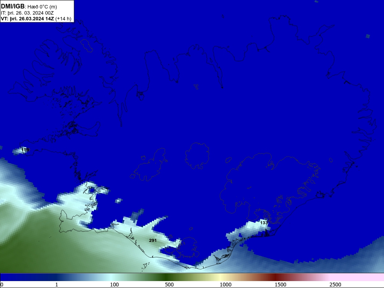Click the VT valid time line

[x=36, y=19]
